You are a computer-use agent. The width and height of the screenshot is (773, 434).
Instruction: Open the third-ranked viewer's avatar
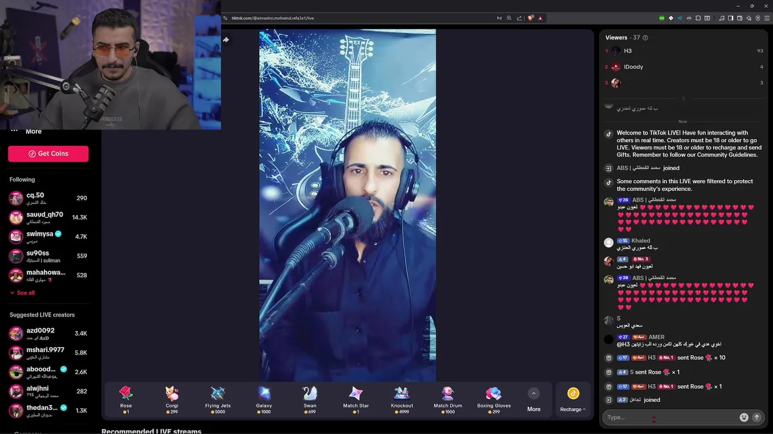pyautogui.click(x=615, y=83)
